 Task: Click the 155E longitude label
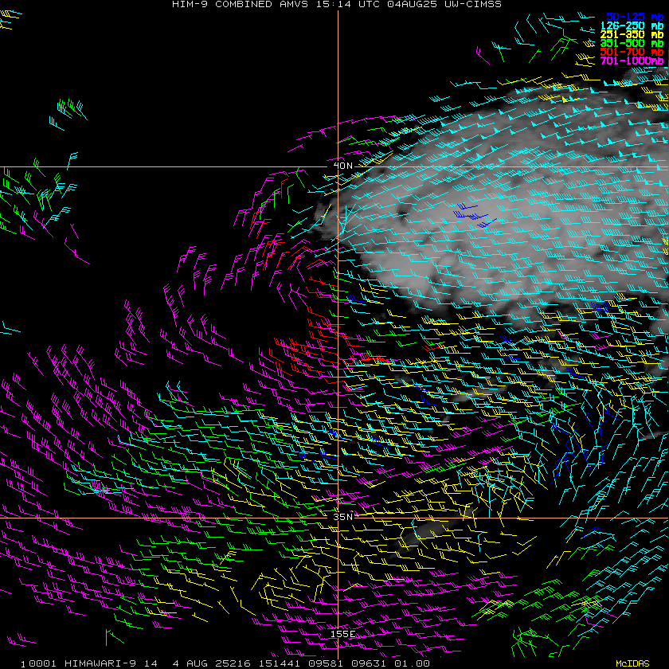(x=342, y=634)
